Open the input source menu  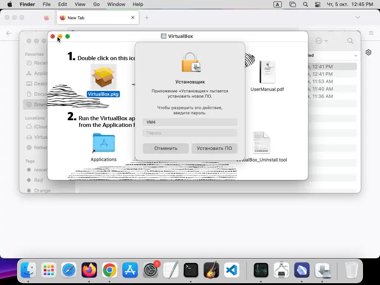point(278,4)
